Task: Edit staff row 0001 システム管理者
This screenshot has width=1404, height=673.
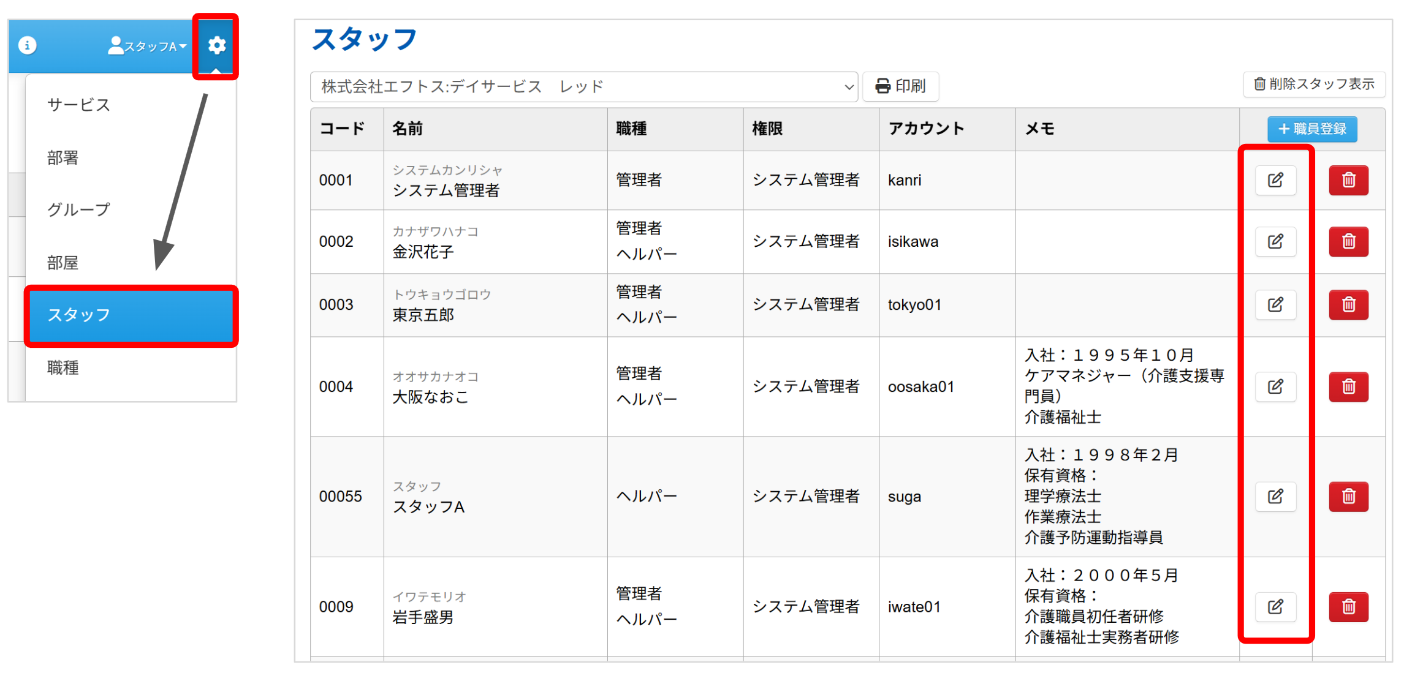Action: click(x=1275, y=180)
